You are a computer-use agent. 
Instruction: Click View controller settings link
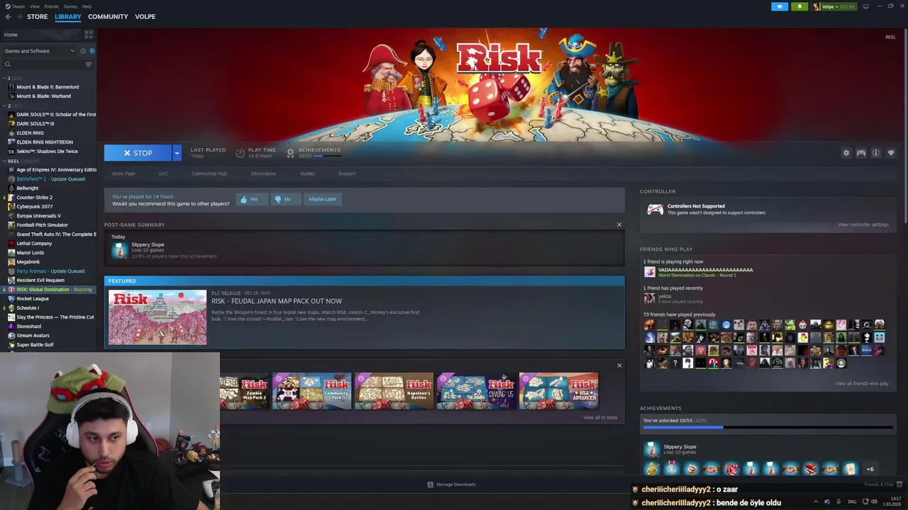coord(863,225)
